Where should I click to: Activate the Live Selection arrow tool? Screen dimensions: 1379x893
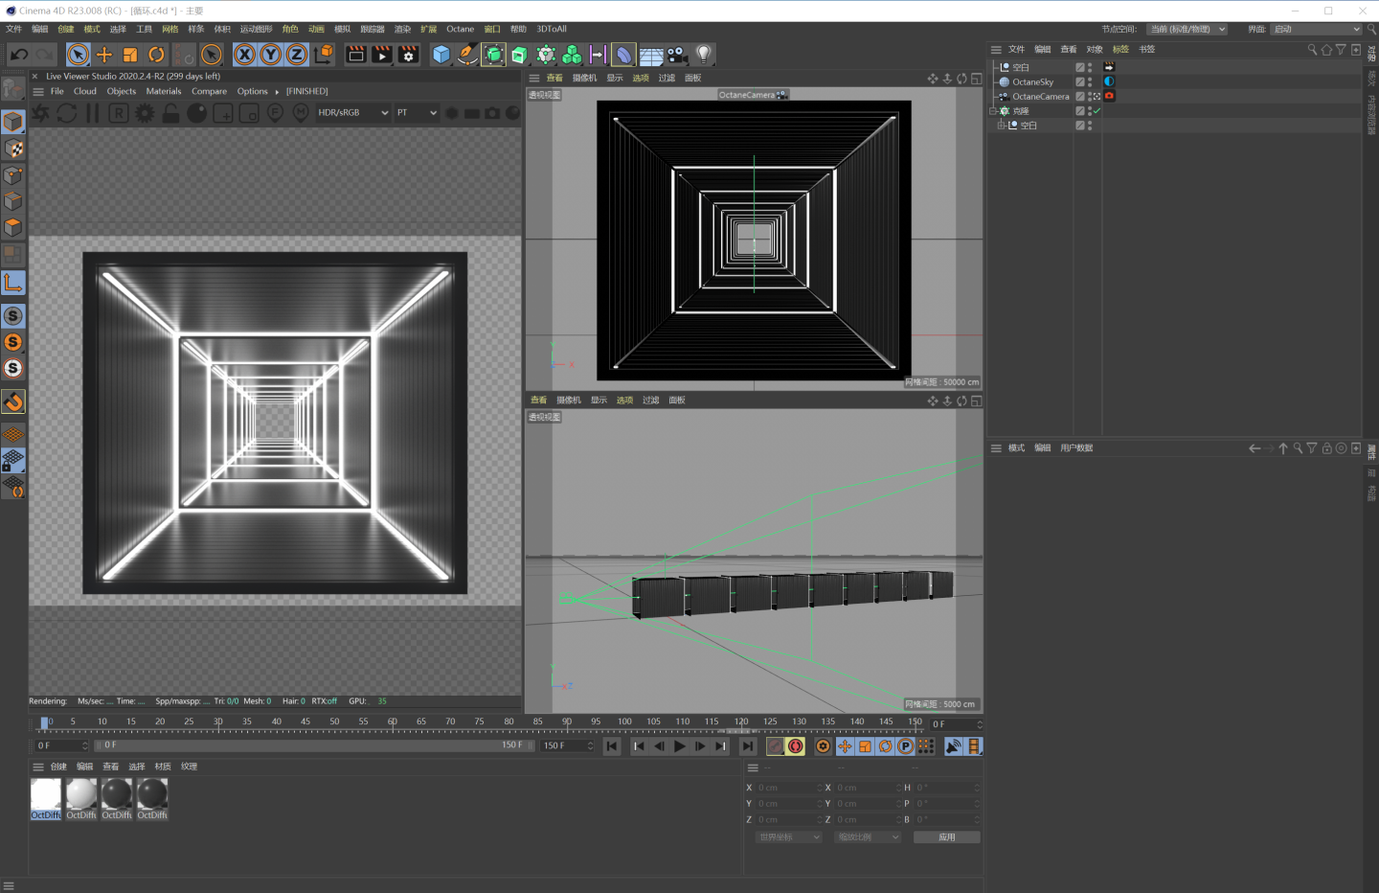click(79, 55)
